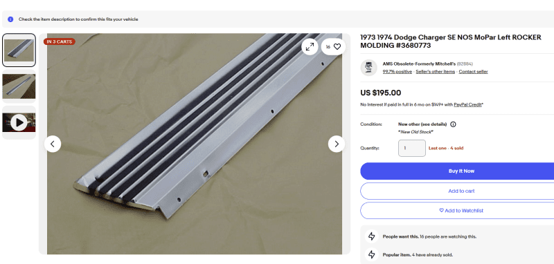Click the Quantity input field

click(x=412, y=148)
